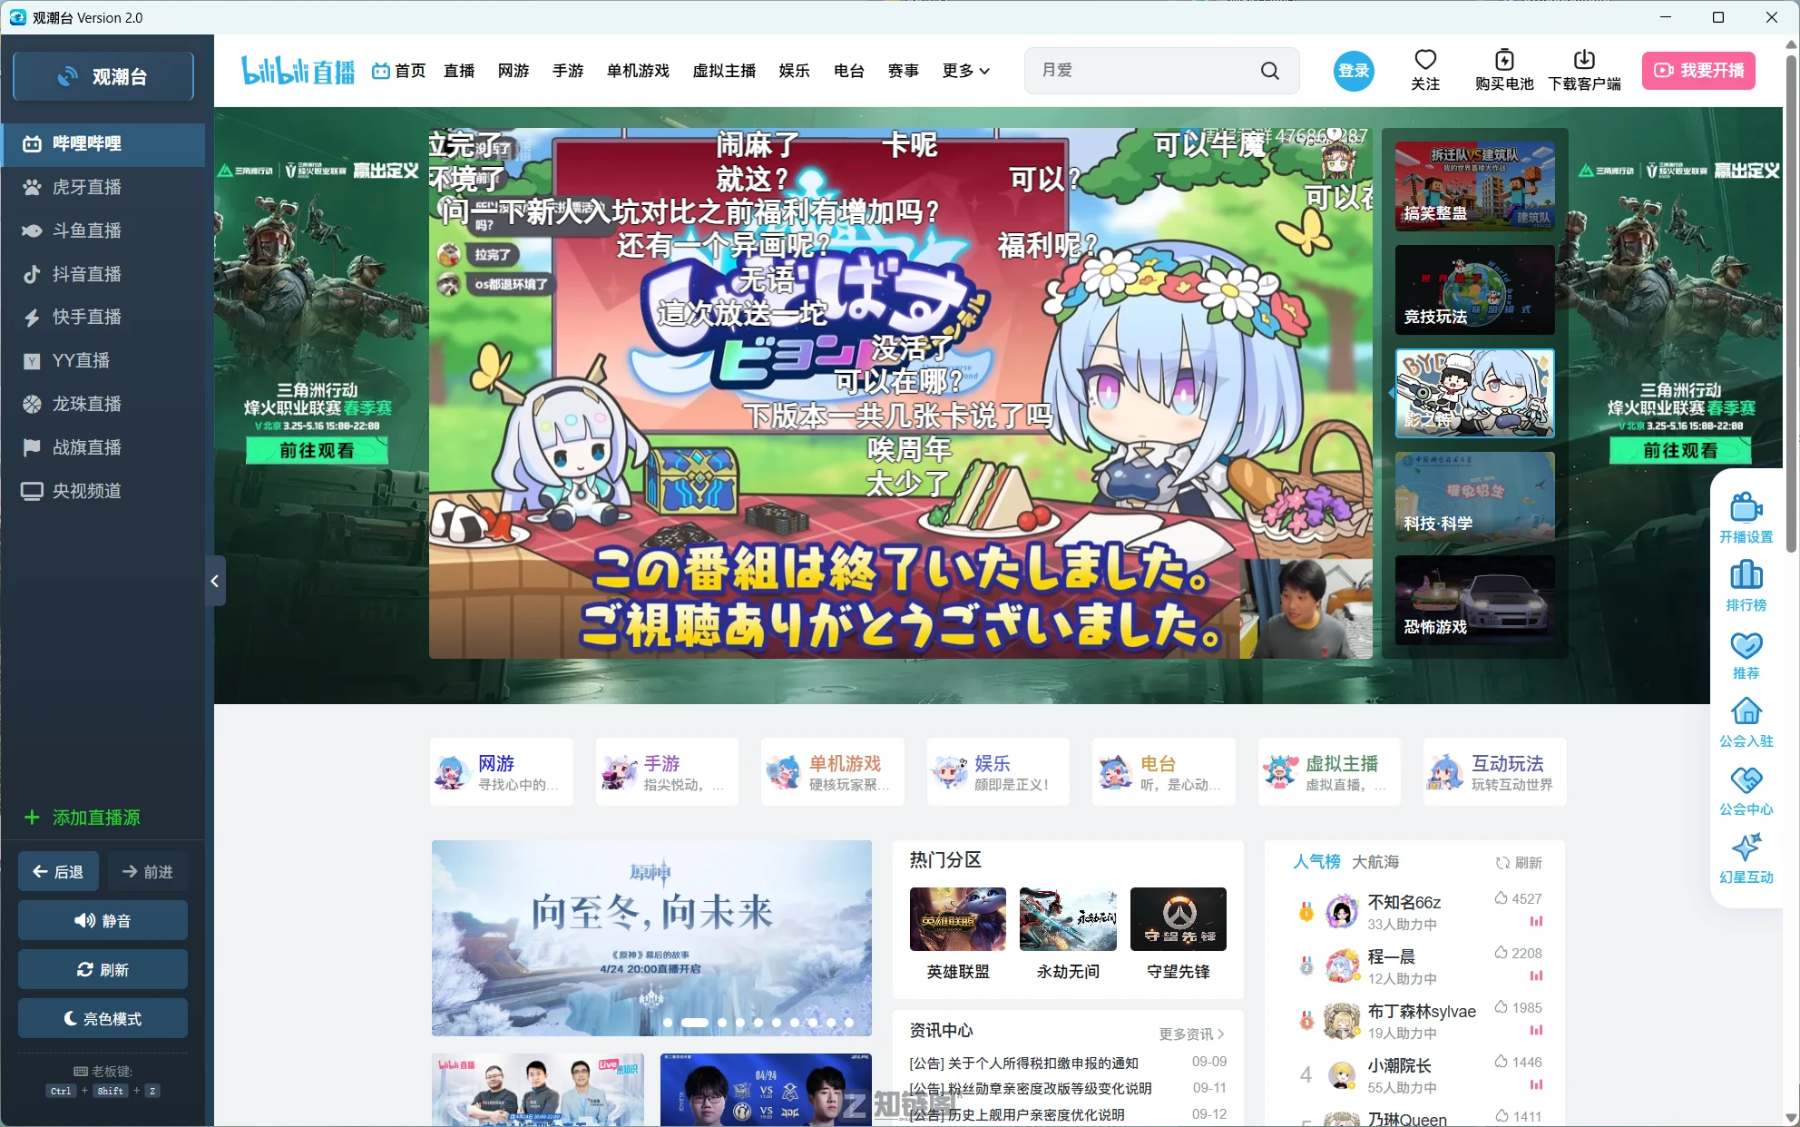The image size is (1800, 1127).
Task: Select 斗鱼直播 live source
Action: tap(103, 230)
